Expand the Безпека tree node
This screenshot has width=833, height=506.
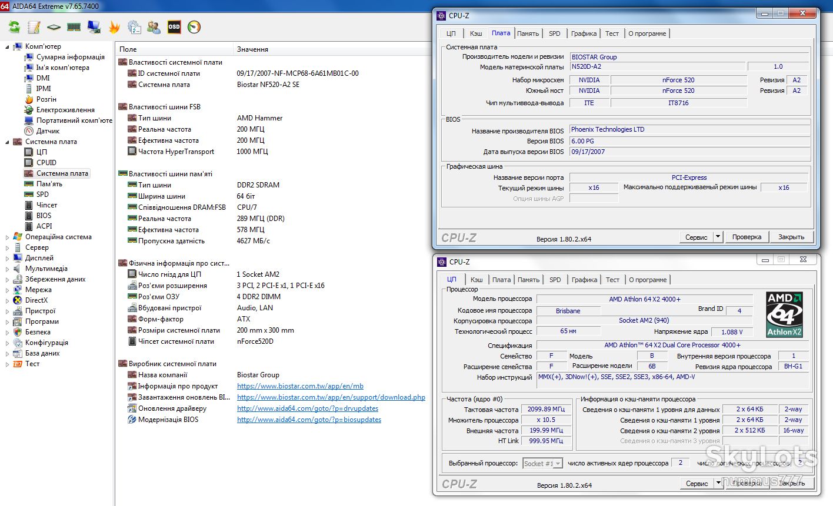pos(8,333)
